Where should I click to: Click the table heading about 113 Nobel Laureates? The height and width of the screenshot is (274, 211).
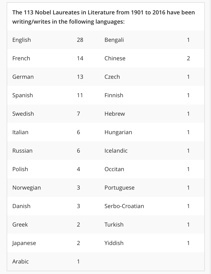point(103,17)
